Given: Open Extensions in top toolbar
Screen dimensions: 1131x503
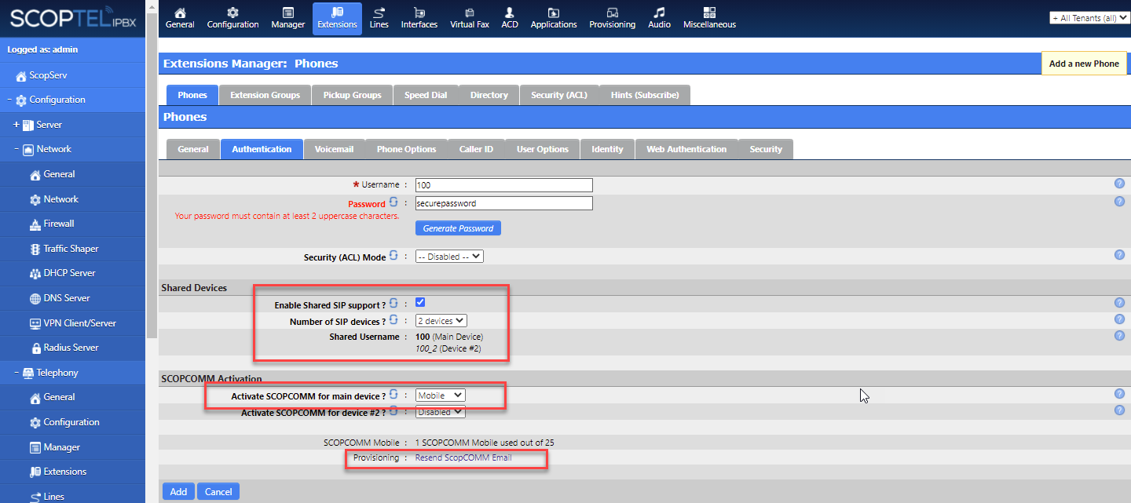Looking at the screenshot, I should coord(337,18).
